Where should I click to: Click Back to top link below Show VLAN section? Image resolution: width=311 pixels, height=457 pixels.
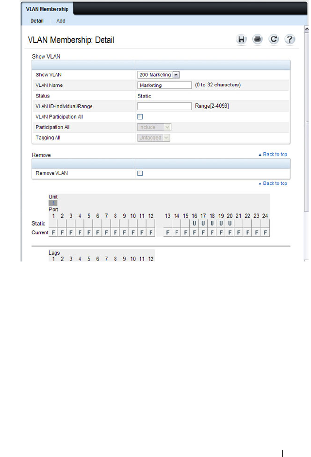(273, 154)
